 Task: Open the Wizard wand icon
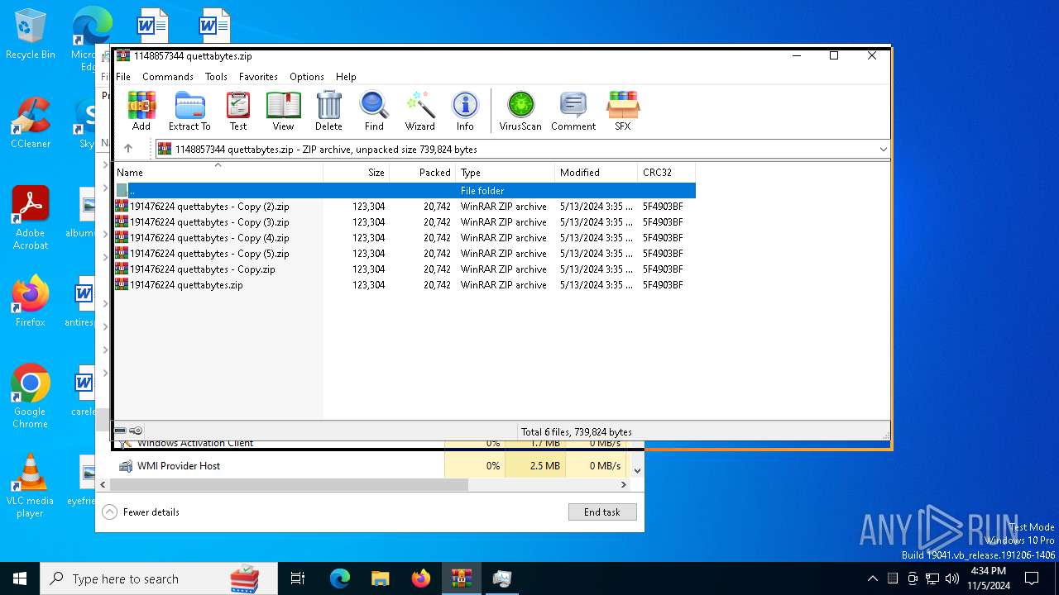[419, 111]
